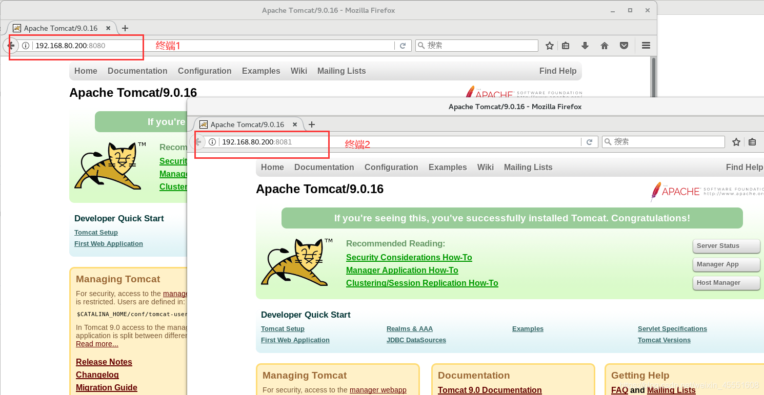Click site info icon in 8081 window
Viewport: 764px width, 395px height.
pos(212,142)
